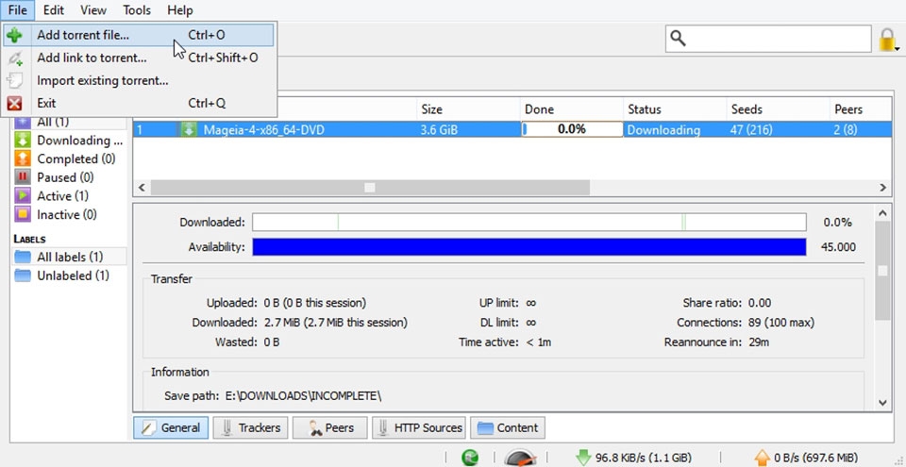906x467 pixels.
Task: Click the details pane scroll up arrow
Action: [x=882, y=213]
